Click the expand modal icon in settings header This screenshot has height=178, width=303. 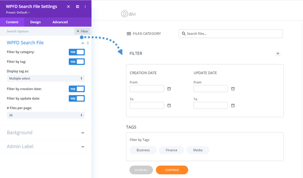[68, 7]
